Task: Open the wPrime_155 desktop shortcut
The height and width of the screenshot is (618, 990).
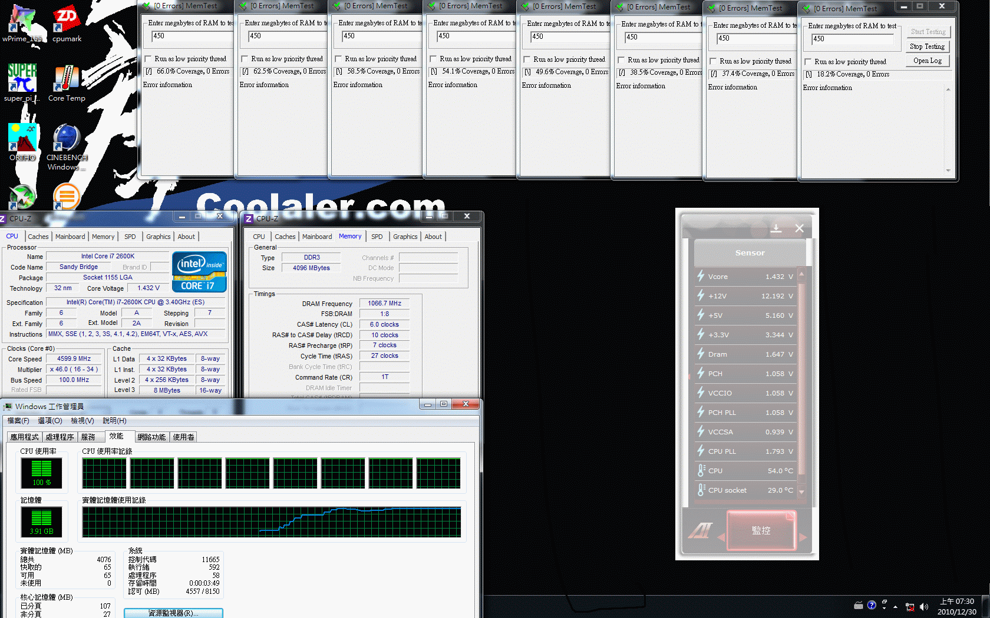Action: point(22,22)
